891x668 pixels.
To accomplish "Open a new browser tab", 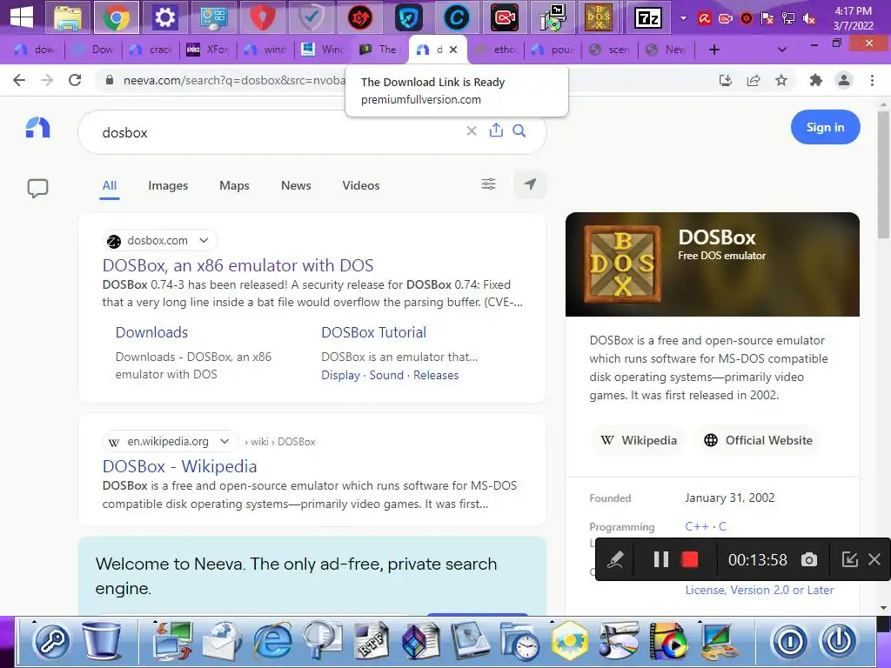I will click(x=714, y=50).
